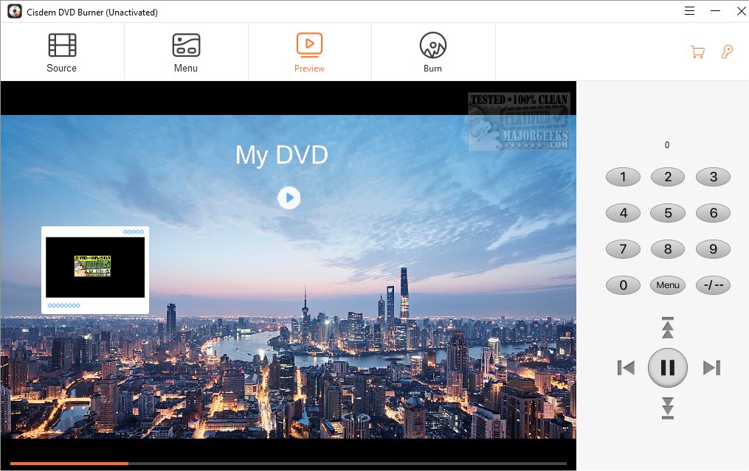Close the Cisdem DVD Burner window
The height and width of the screenshot is (471, 749).
741,11
